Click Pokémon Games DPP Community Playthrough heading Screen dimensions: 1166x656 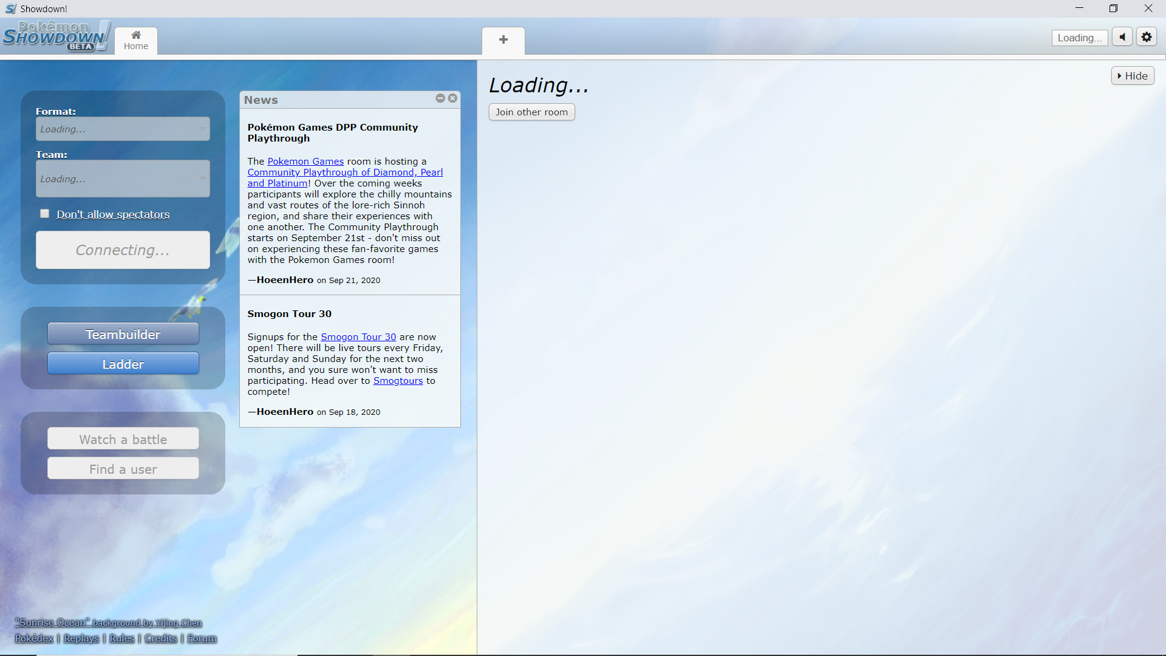click(332, 133)
